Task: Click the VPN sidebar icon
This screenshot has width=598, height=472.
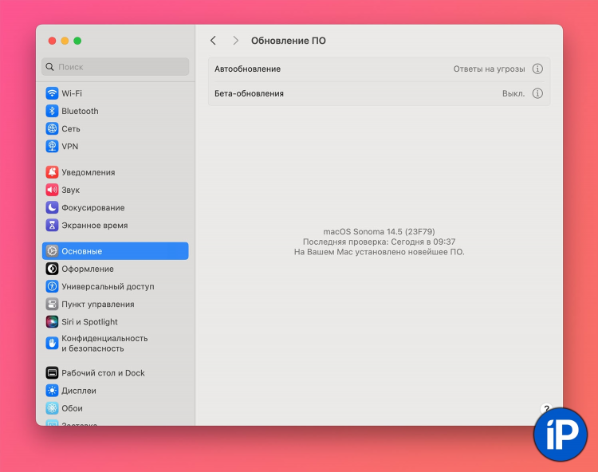Action: point(52,147)
